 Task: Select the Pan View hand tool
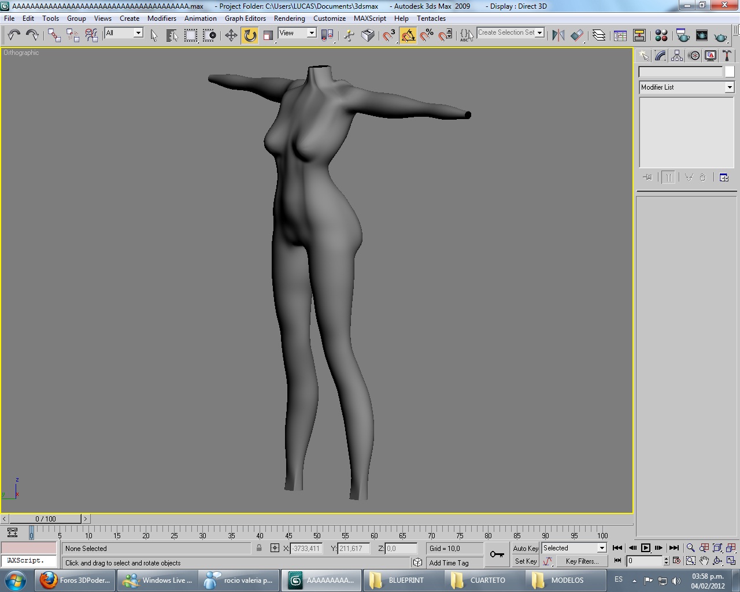[x=704, y=561]
